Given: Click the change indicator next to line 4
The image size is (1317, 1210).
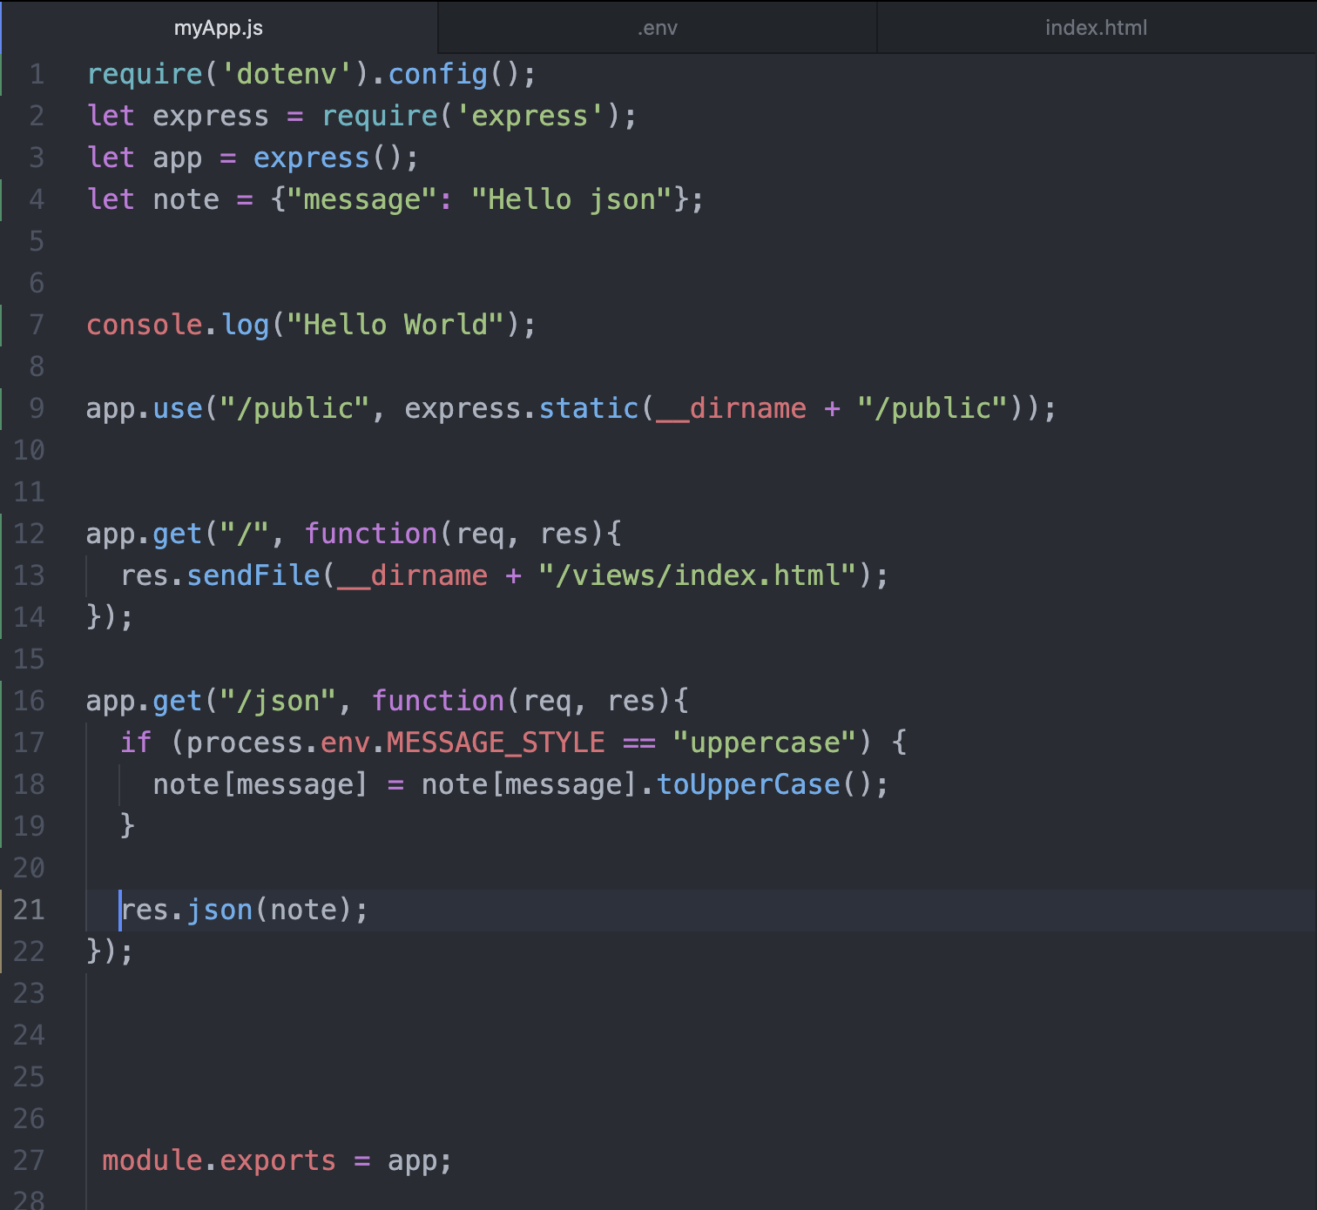Looking at the screenshot, I should click(x=3, y=198).
